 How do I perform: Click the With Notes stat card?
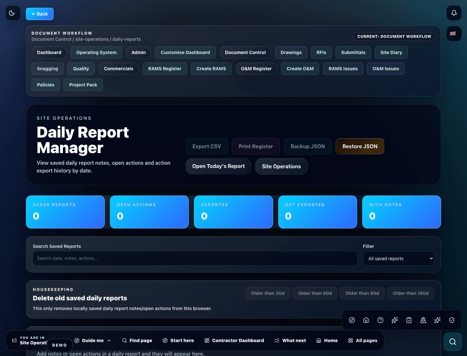click(401, 212)
